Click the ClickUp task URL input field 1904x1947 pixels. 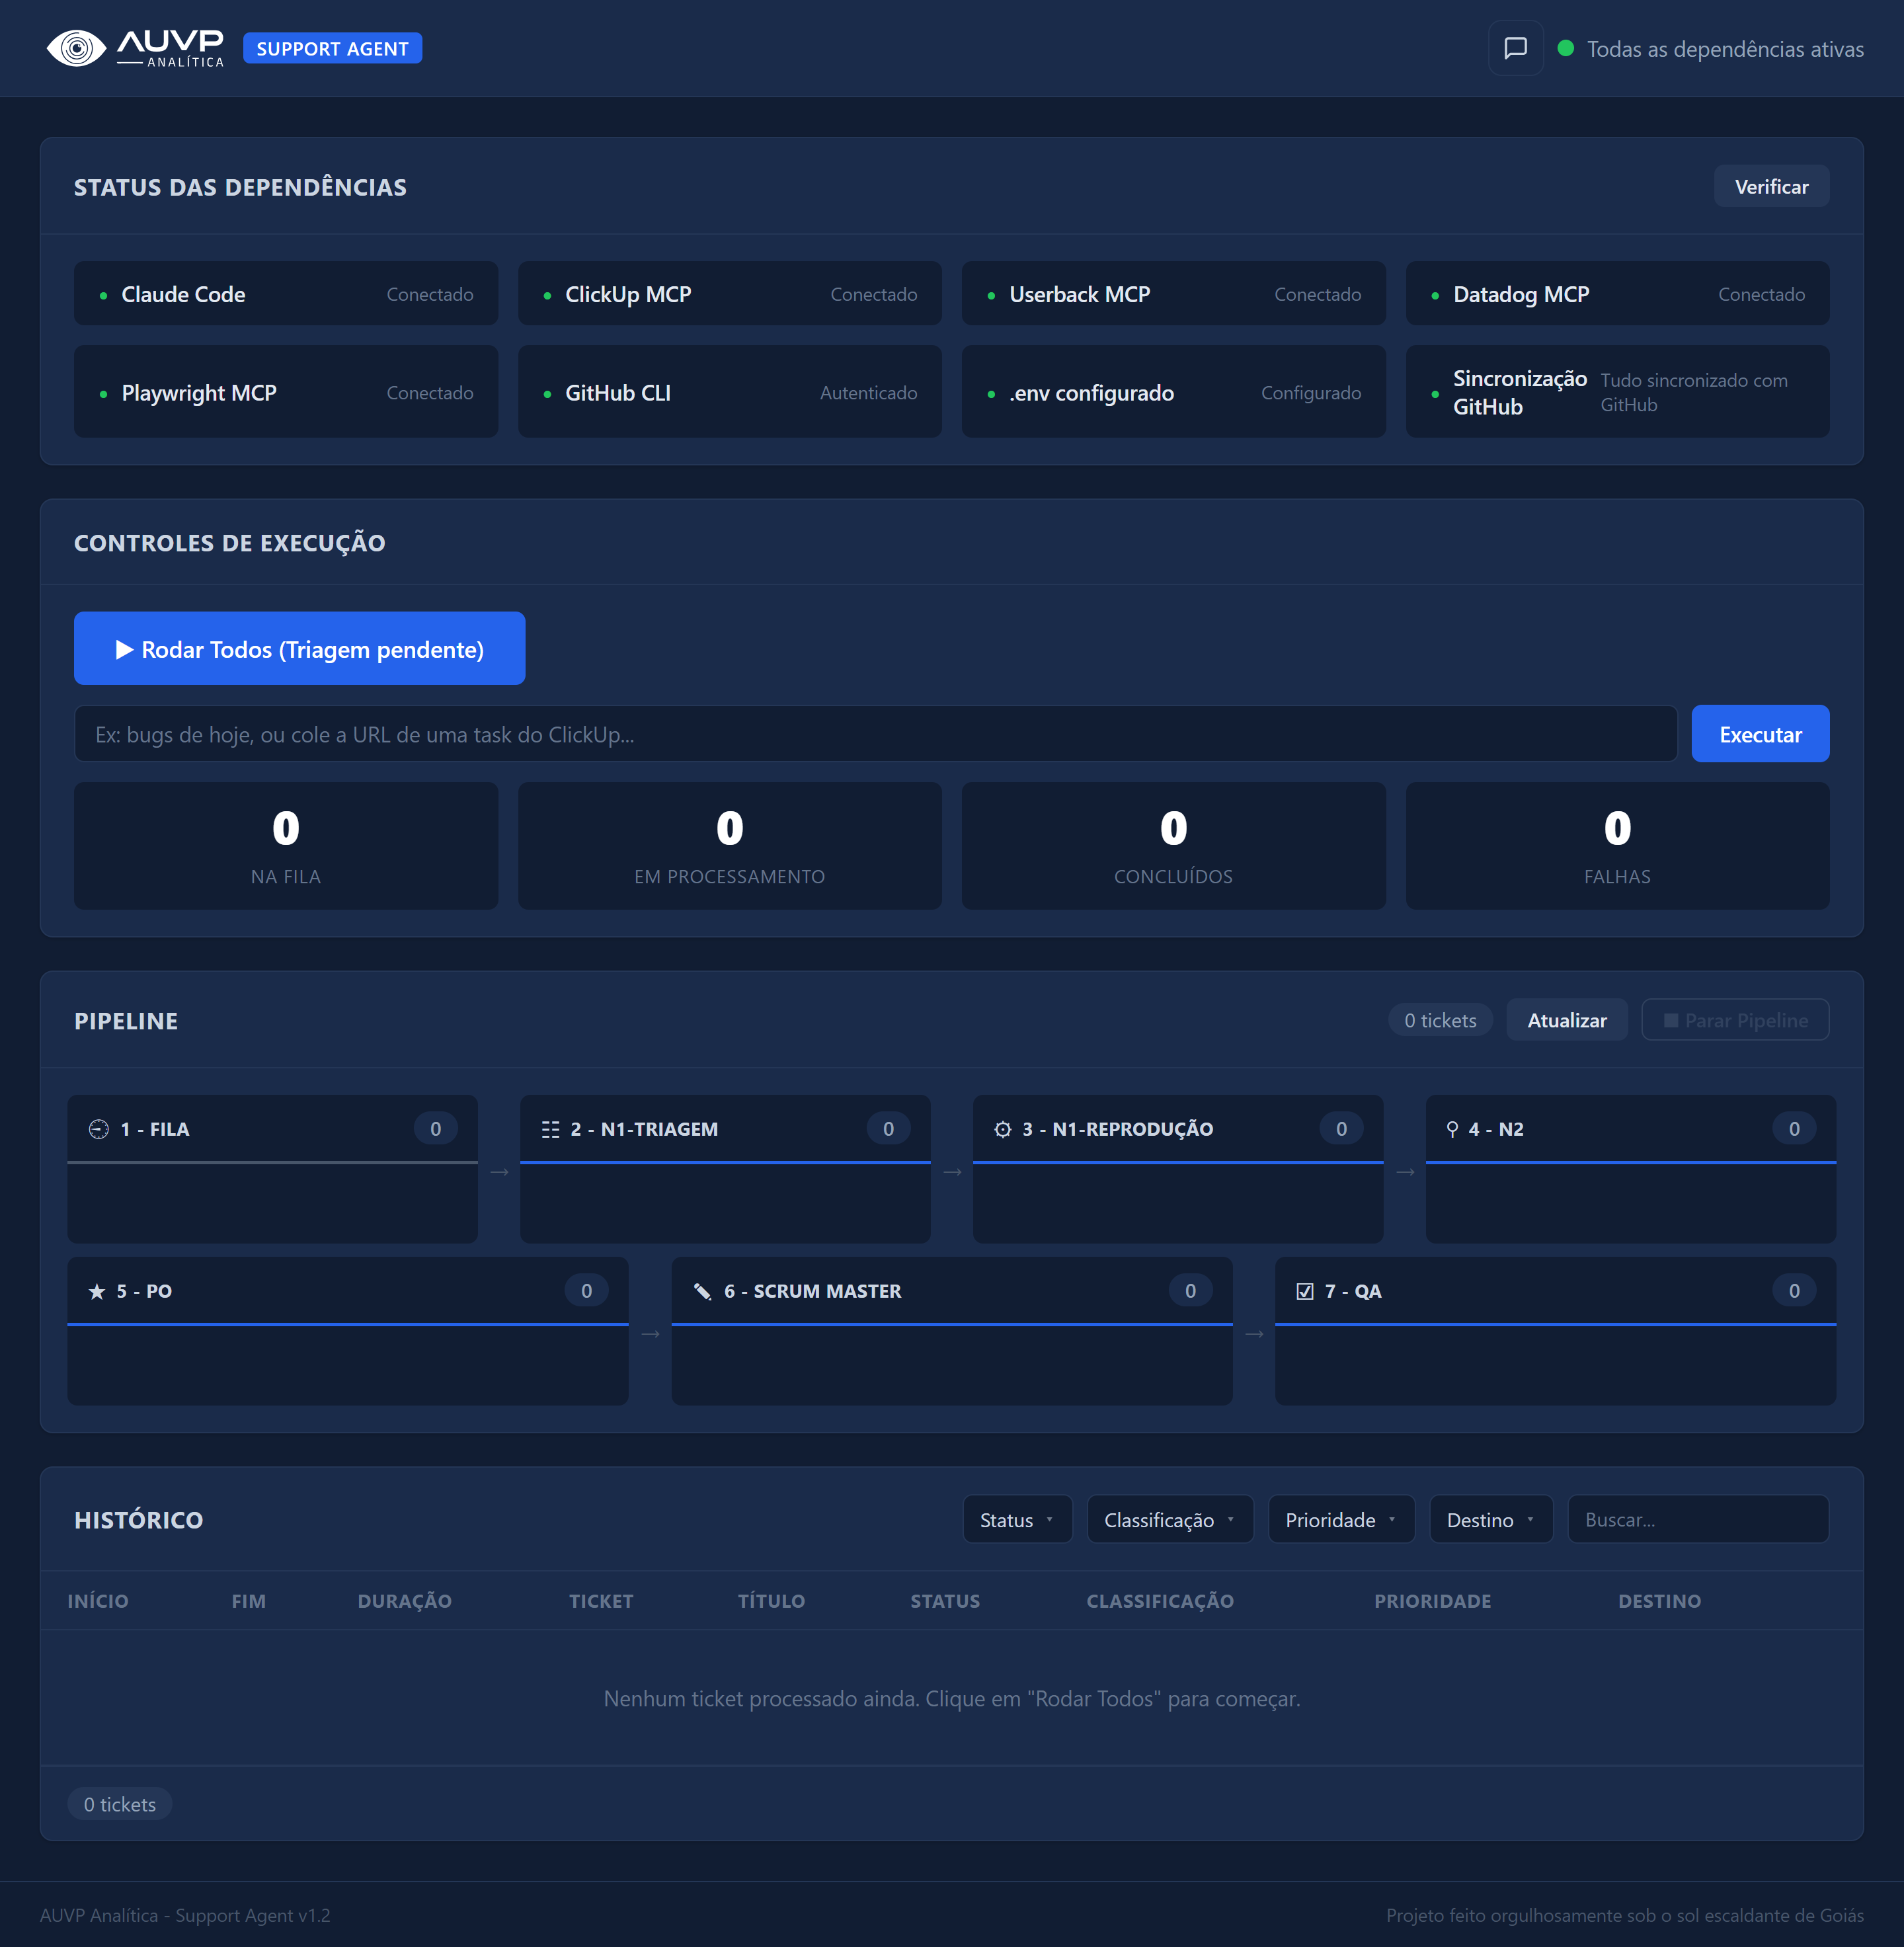[x=875, y=733]
